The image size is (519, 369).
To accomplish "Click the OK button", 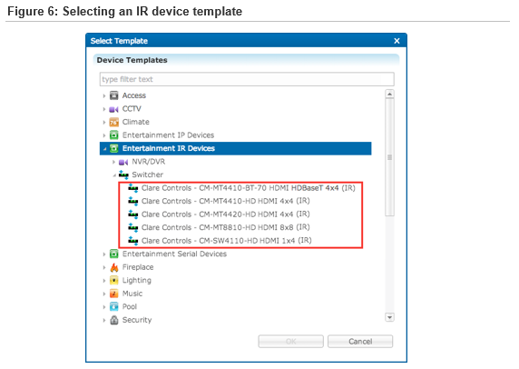I will [x=290, y=341].
